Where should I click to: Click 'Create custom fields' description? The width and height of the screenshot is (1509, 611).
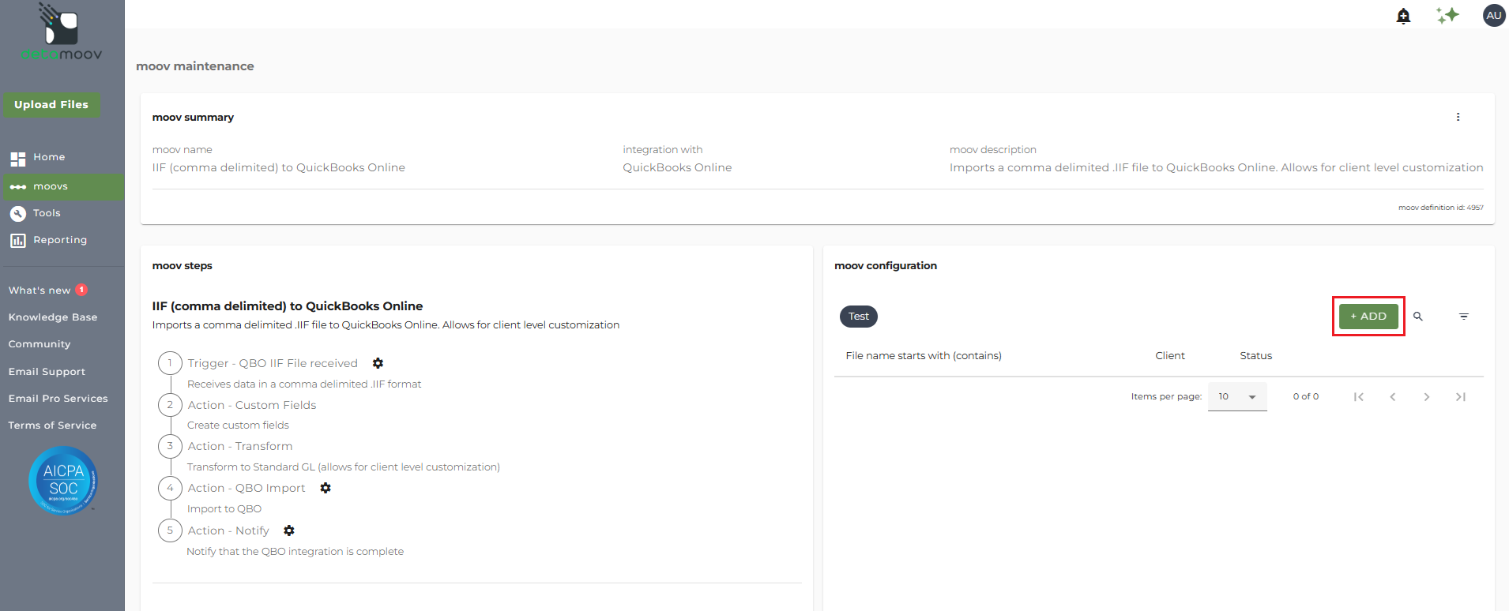[x=238, y=425]
